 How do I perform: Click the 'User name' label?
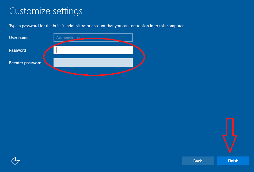(19, 37)
